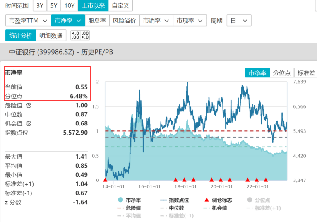317x222 pixels.
Task: Select 自定义 custom time range
Action: click(120, 5)
